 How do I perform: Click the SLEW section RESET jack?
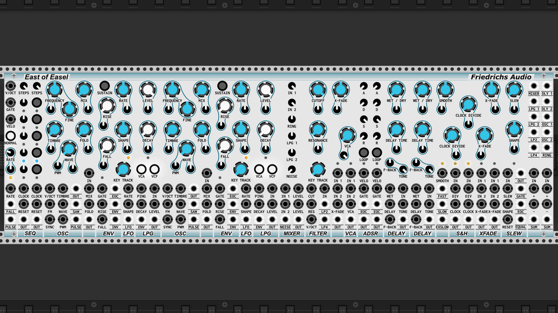coord(507,219)
